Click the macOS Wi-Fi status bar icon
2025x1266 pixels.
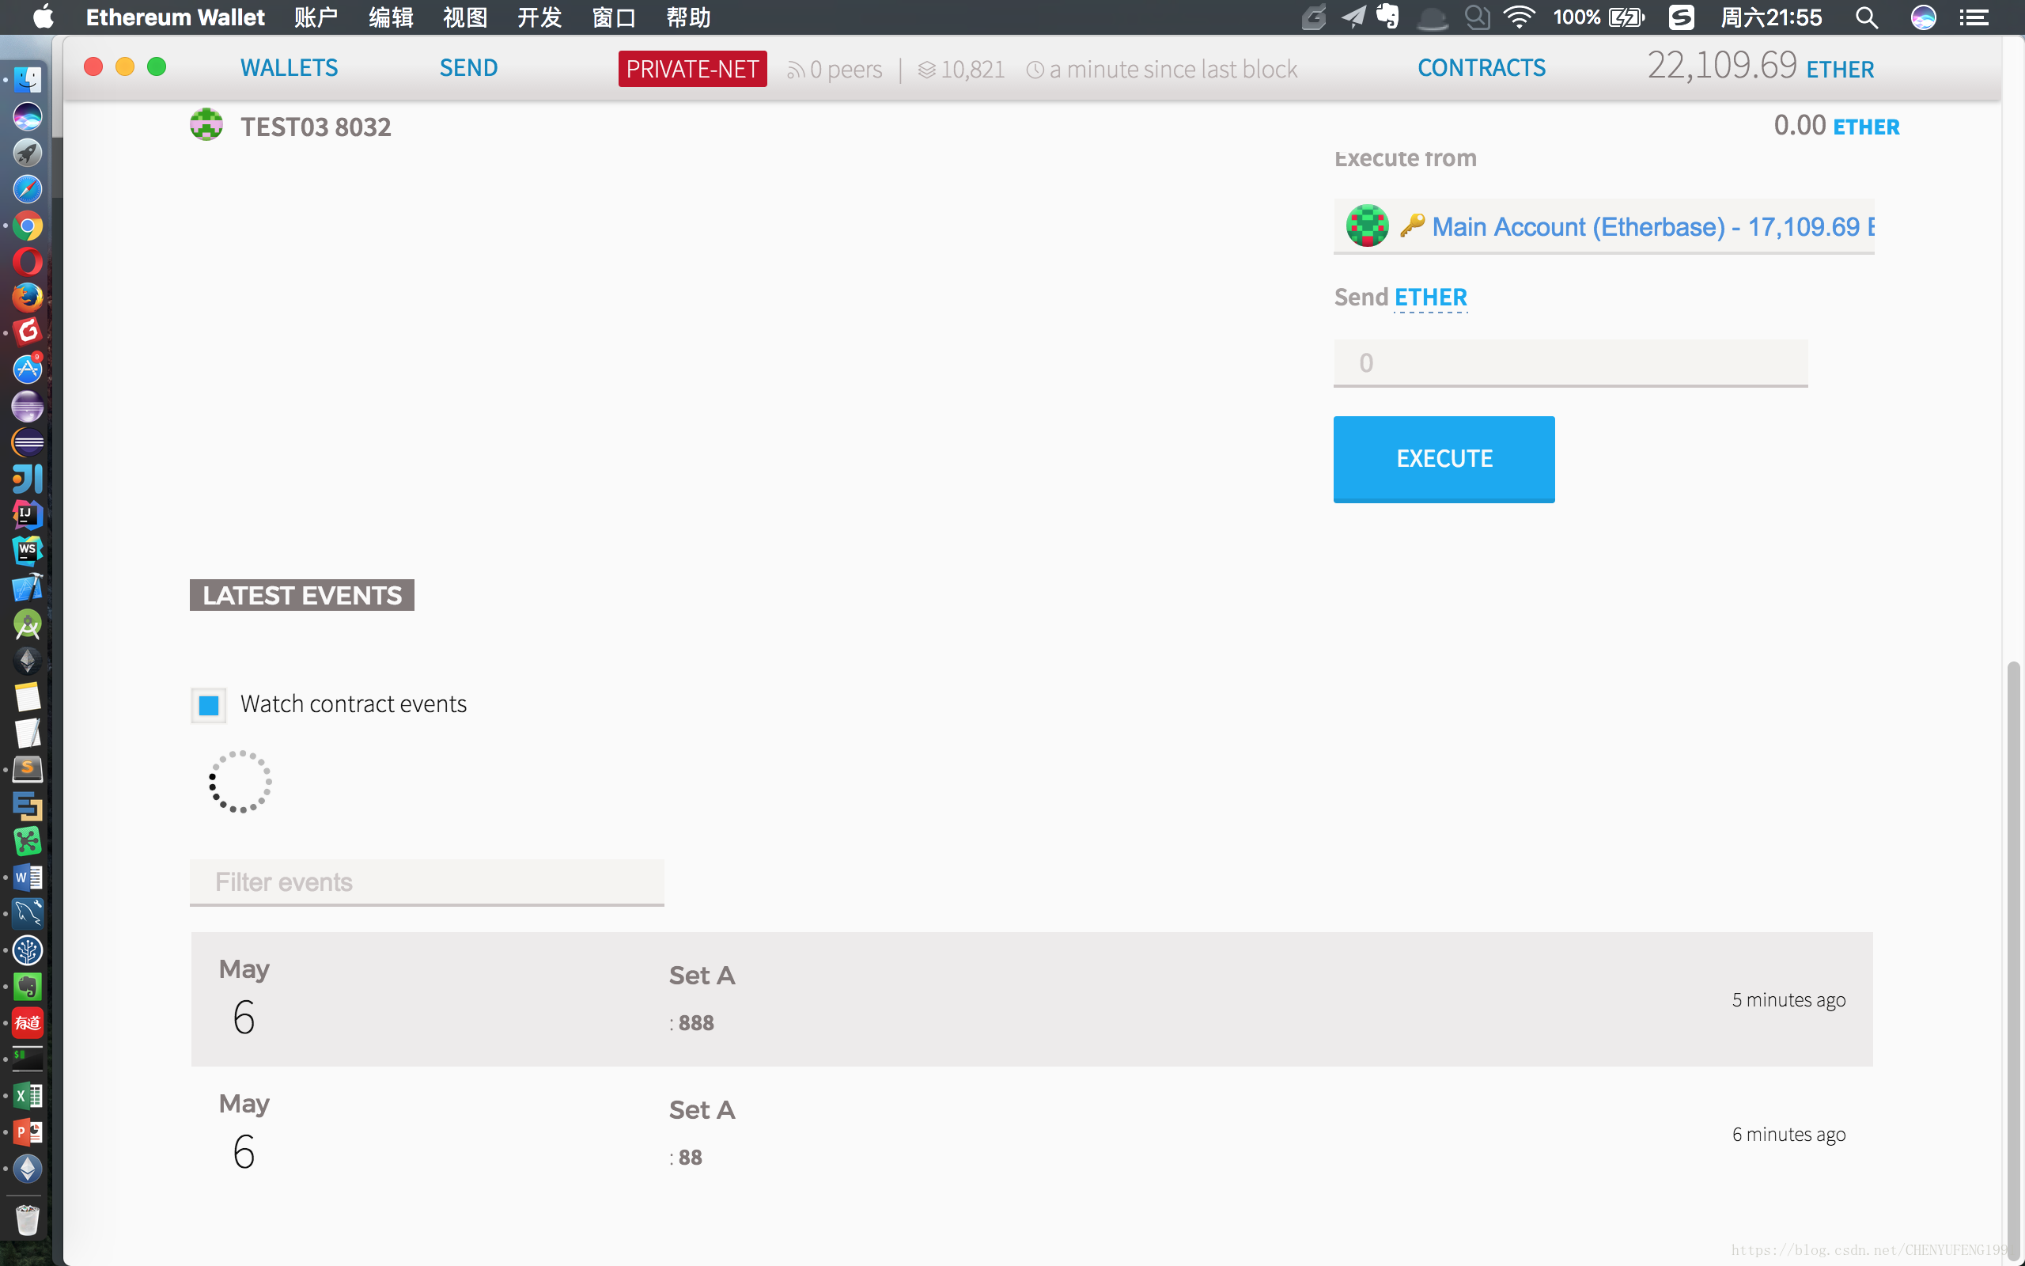tap(1518, 17)
